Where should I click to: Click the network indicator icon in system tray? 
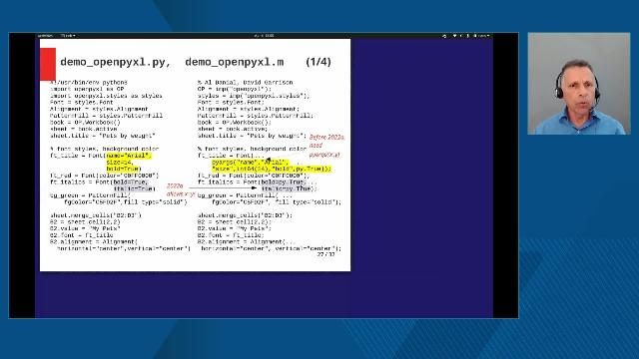[455, 36]
